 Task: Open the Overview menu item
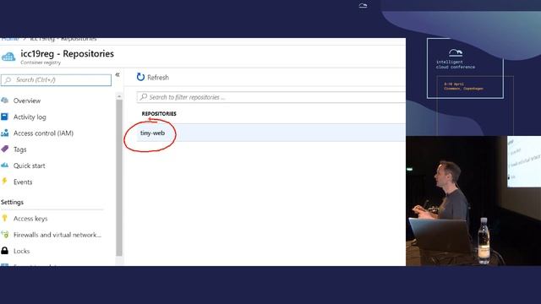tap(27, 100)
